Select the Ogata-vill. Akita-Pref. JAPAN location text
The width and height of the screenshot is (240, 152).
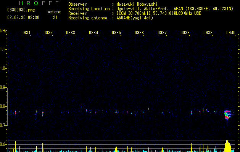tap(175, 9)
